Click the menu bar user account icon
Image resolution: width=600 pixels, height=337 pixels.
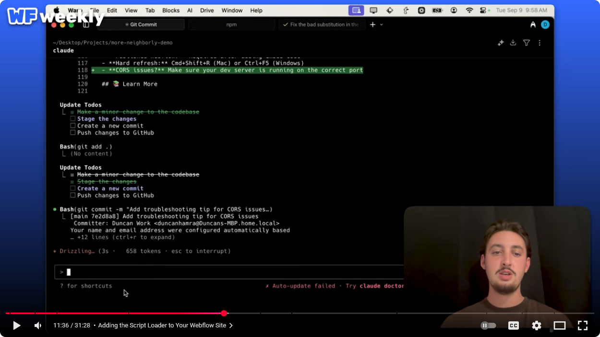pyautogui.click(x=454, y=10)
